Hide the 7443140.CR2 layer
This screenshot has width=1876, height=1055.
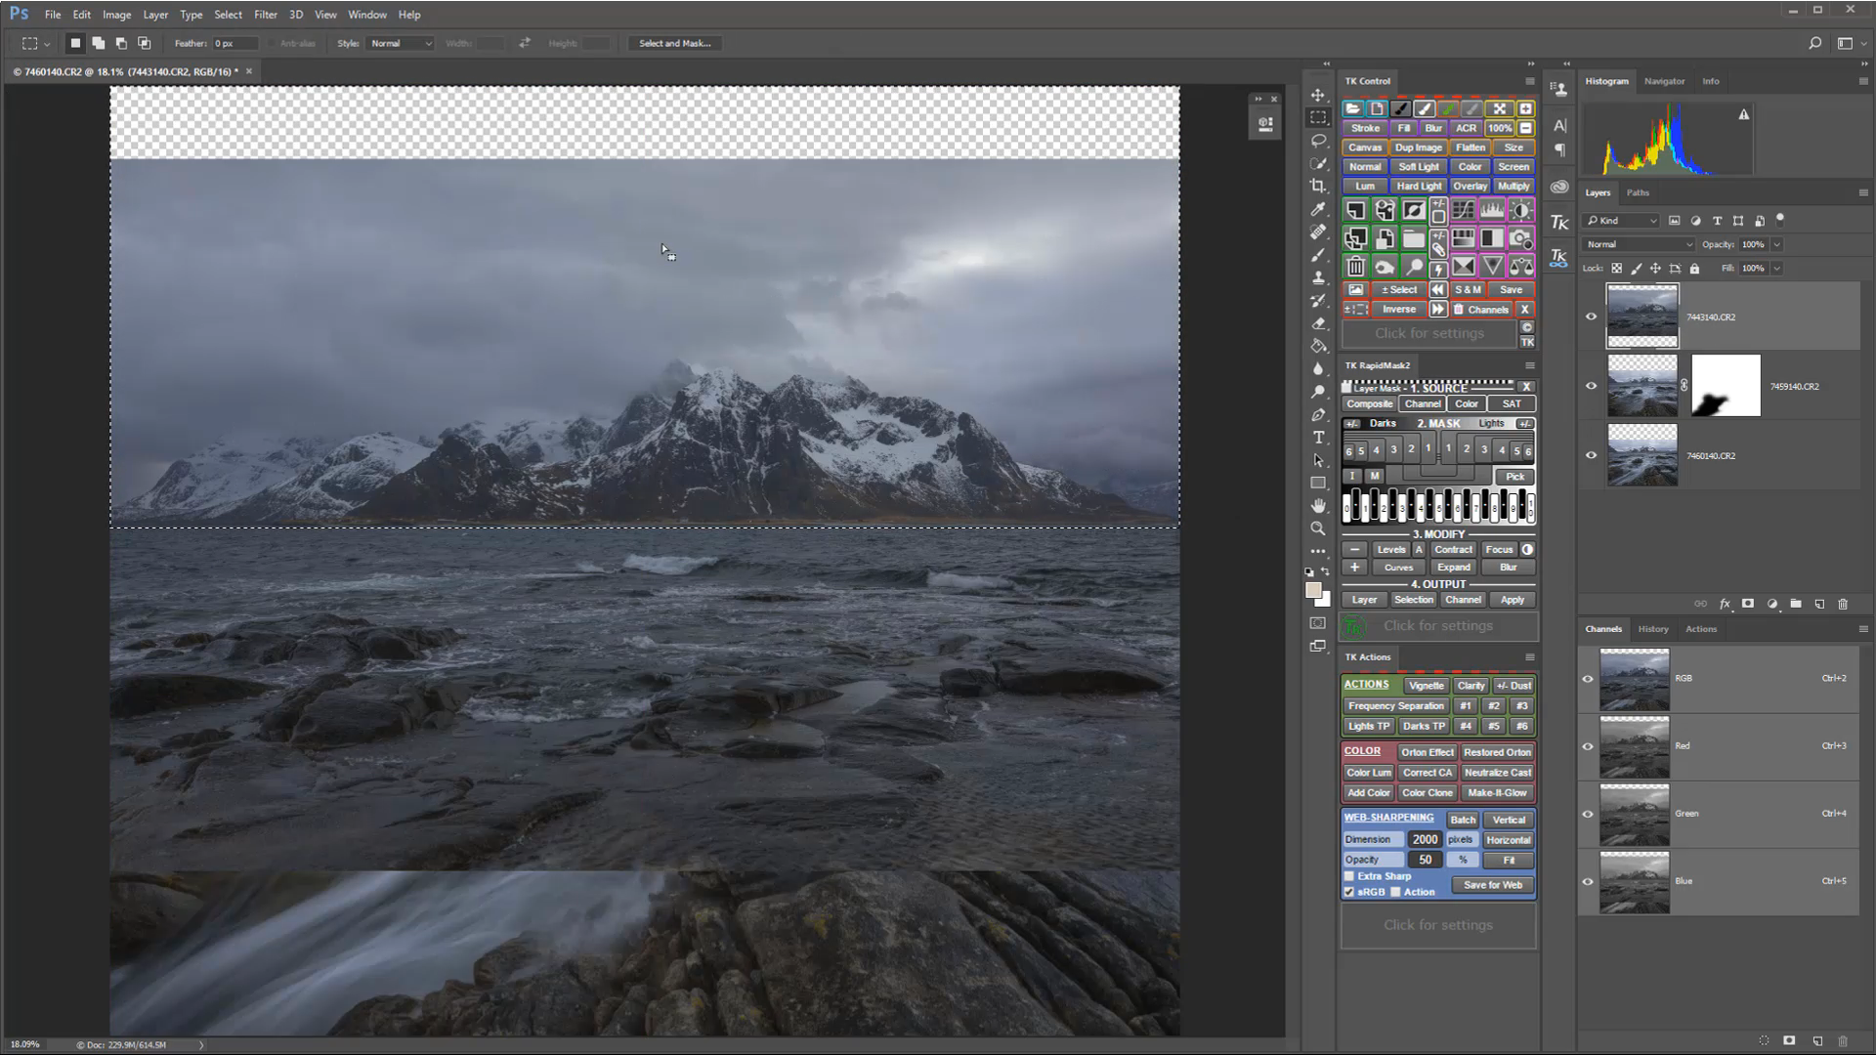tap(1591, 316)
